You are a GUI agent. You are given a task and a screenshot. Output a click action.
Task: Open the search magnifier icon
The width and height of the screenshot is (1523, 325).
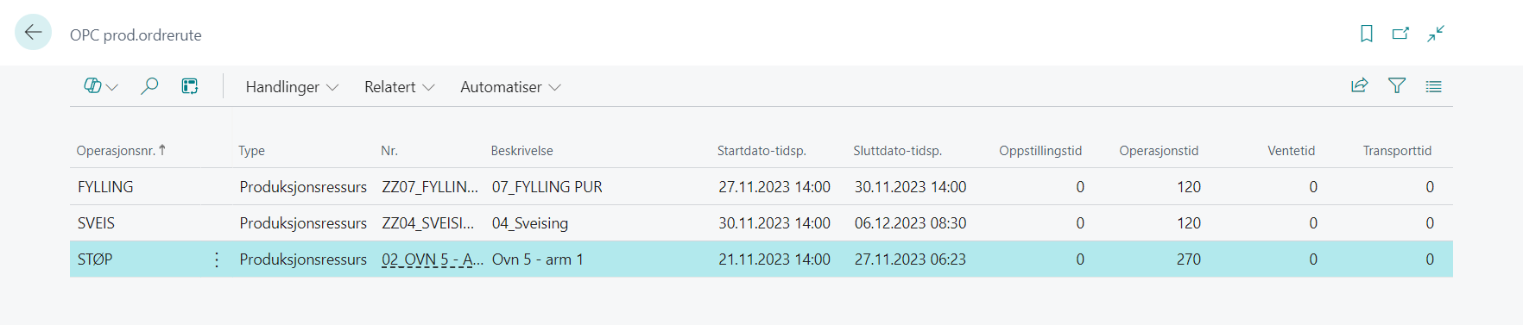tap(149, 86)
